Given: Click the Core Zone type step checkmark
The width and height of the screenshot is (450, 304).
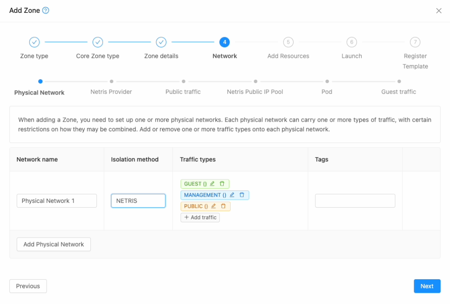Looking at the screenshot, I should 98,42.
